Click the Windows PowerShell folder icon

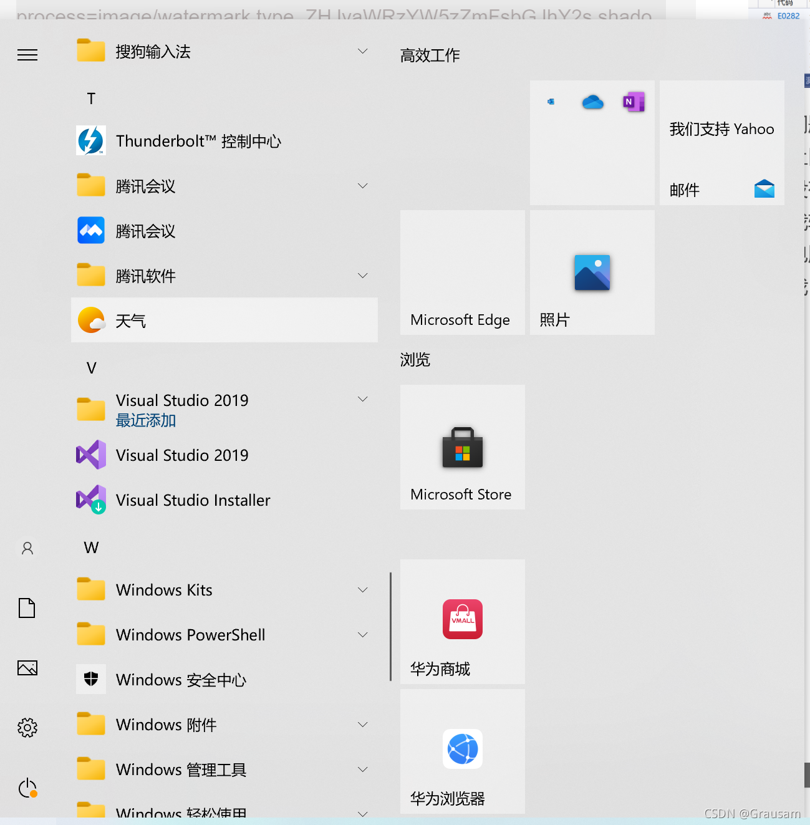(91, 634)
